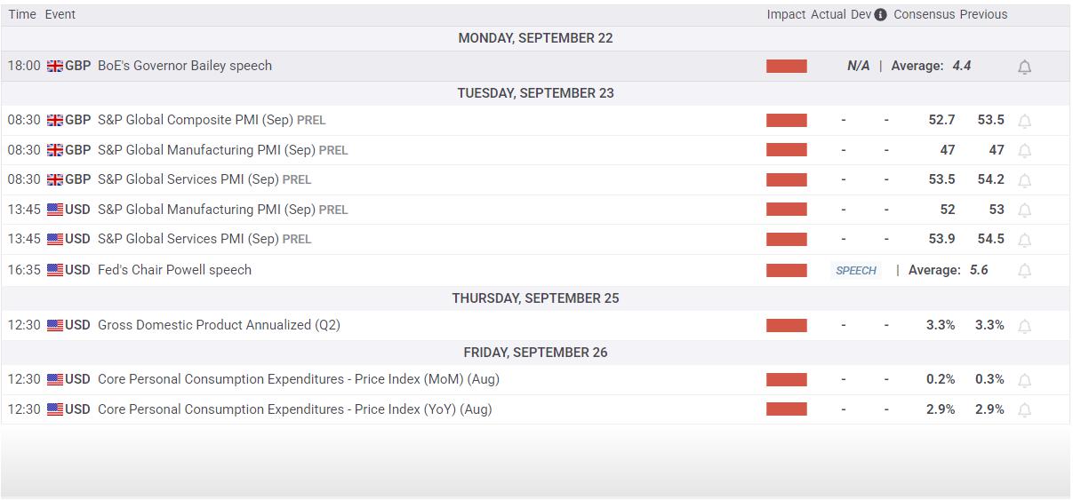This screenshot has height=500, width=1073.
Task: Click UK flag beside BoE Bailey speech
Action: tap(55, 67)
